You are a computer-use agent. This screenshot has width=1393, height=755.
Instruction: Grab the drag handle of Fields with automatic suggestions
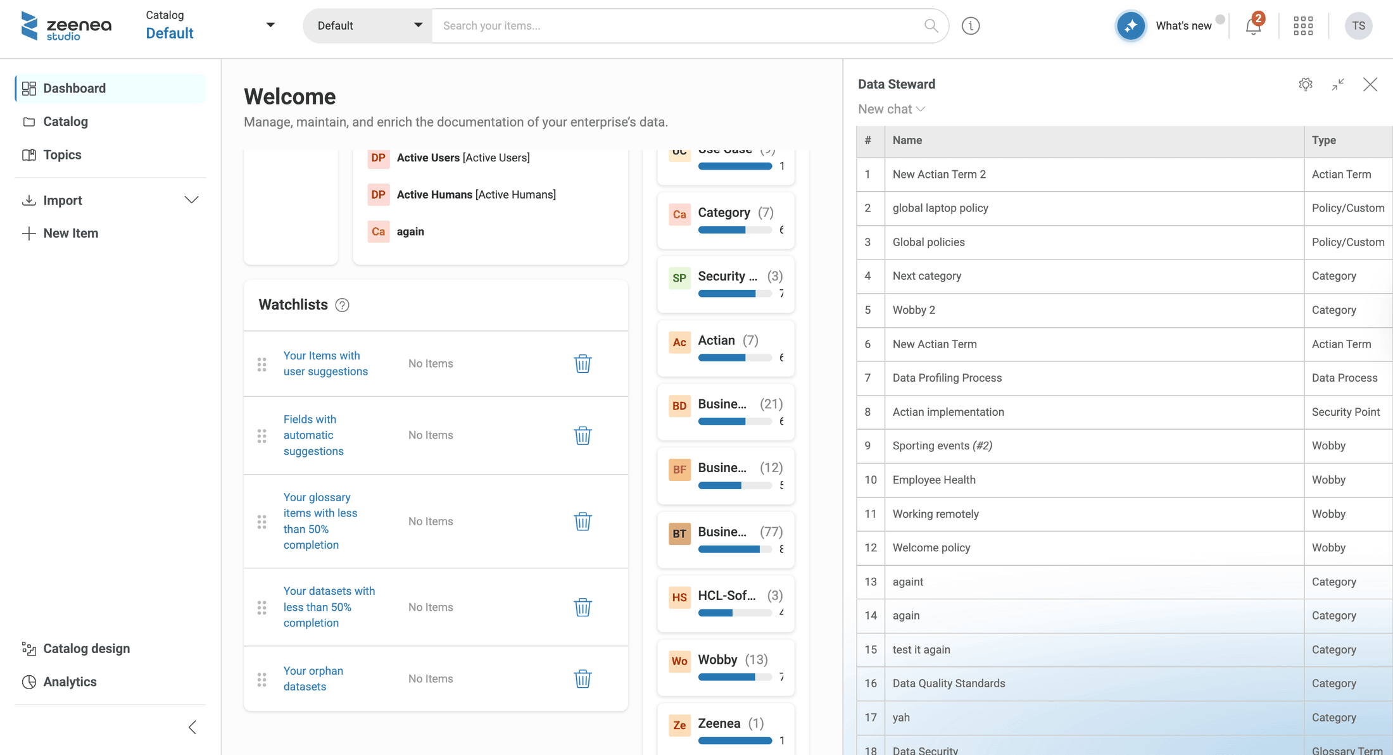pos(262,435)
